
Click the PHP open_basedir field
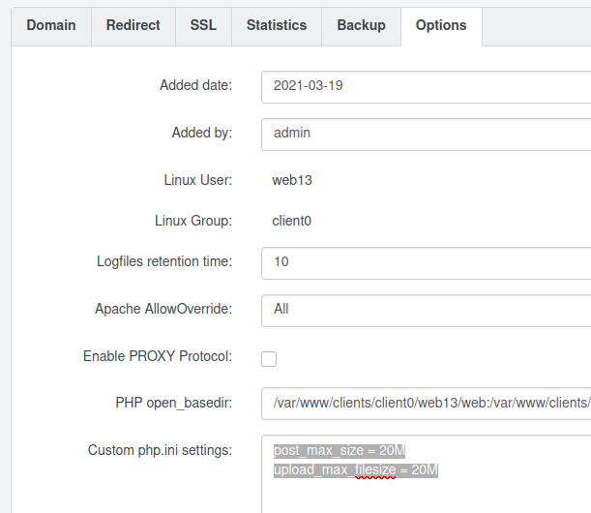(x=426, y=404)
